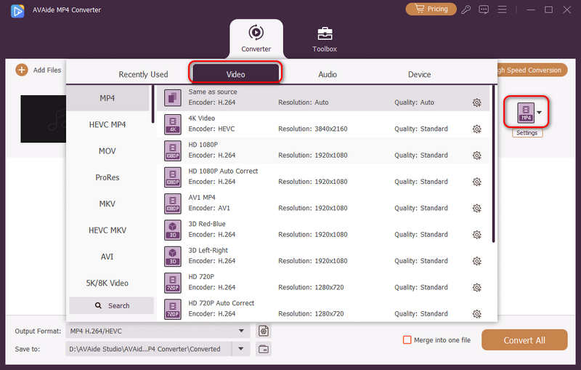Open settings gear for AV1 MP4 preset

[x=476, y=209]
